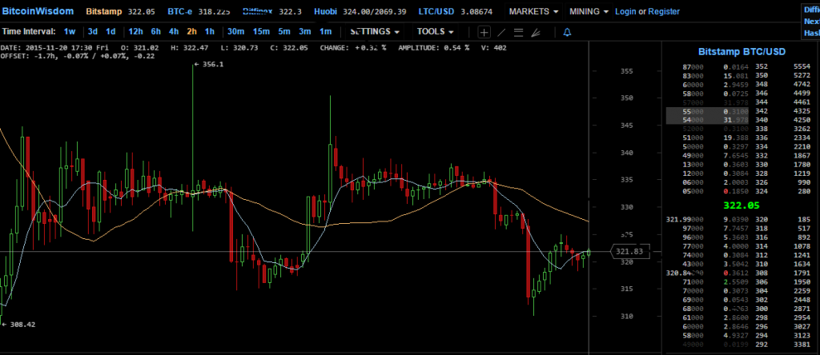Open the LTC/USD market link
Screen dimensions: 820x355
(x=436, y=11)
